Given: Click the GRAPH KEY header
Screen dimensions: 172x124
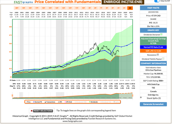Looking at the screenshot, I should point(153,30).
